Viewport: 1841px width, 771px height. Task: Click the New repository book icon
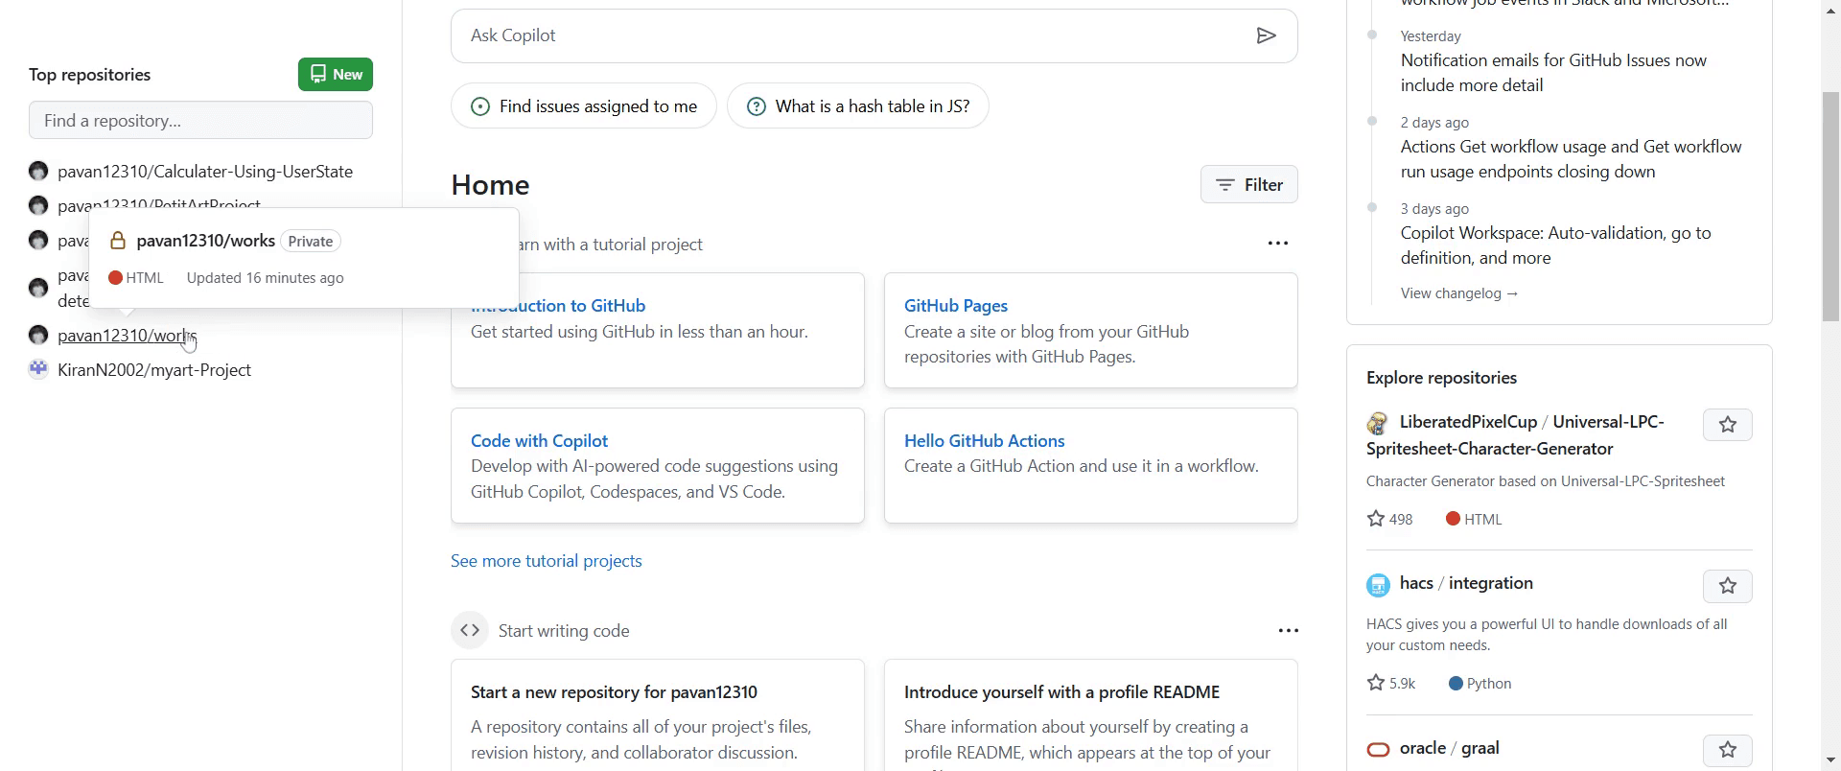[x=317, y=74]
